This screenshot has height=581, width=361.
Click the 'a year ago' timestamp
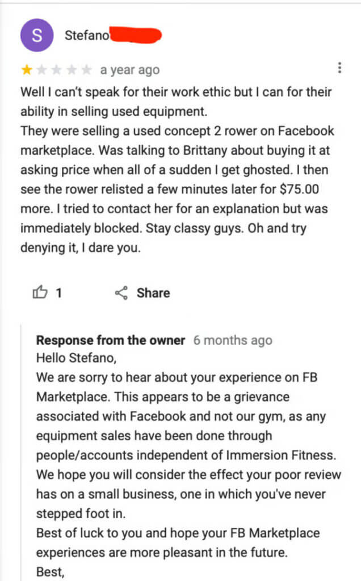[x=130, y=70]
